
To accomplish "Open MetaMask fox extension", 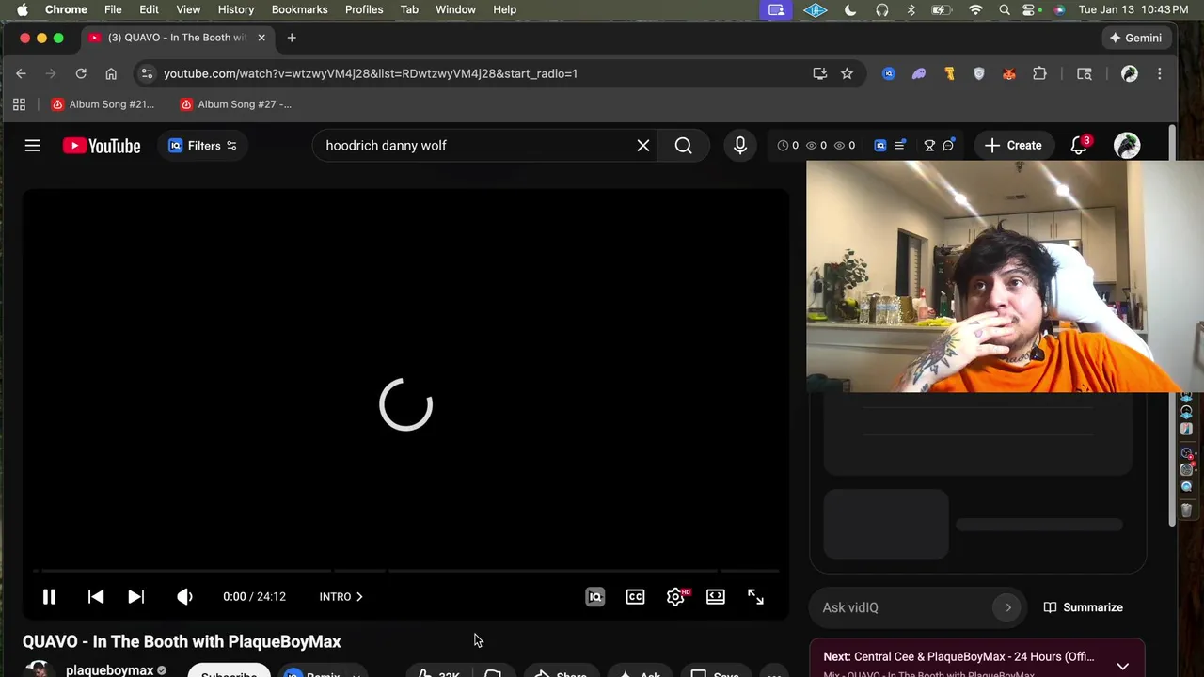I will click(x=1009, y=73).
